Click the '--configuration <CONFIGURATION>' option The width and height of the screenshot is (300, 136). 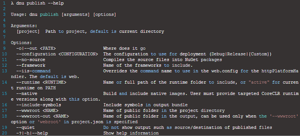click(57, 54)
